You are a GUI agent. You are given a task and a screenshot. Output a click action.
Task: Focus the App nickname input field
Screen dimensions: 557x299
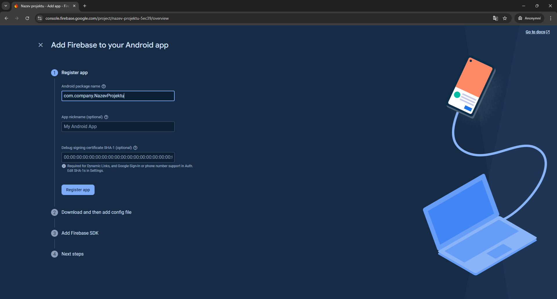click(118, 127)
